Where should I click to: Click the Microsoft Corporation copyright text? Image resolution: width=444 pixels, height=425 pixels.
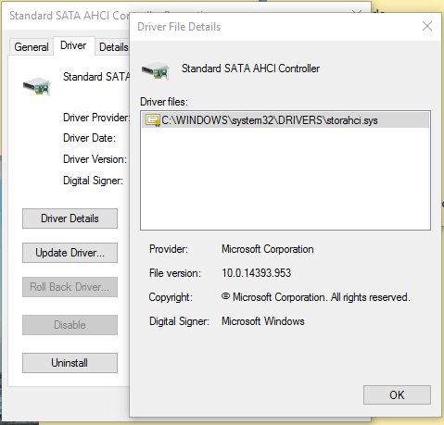click(316, 297)
